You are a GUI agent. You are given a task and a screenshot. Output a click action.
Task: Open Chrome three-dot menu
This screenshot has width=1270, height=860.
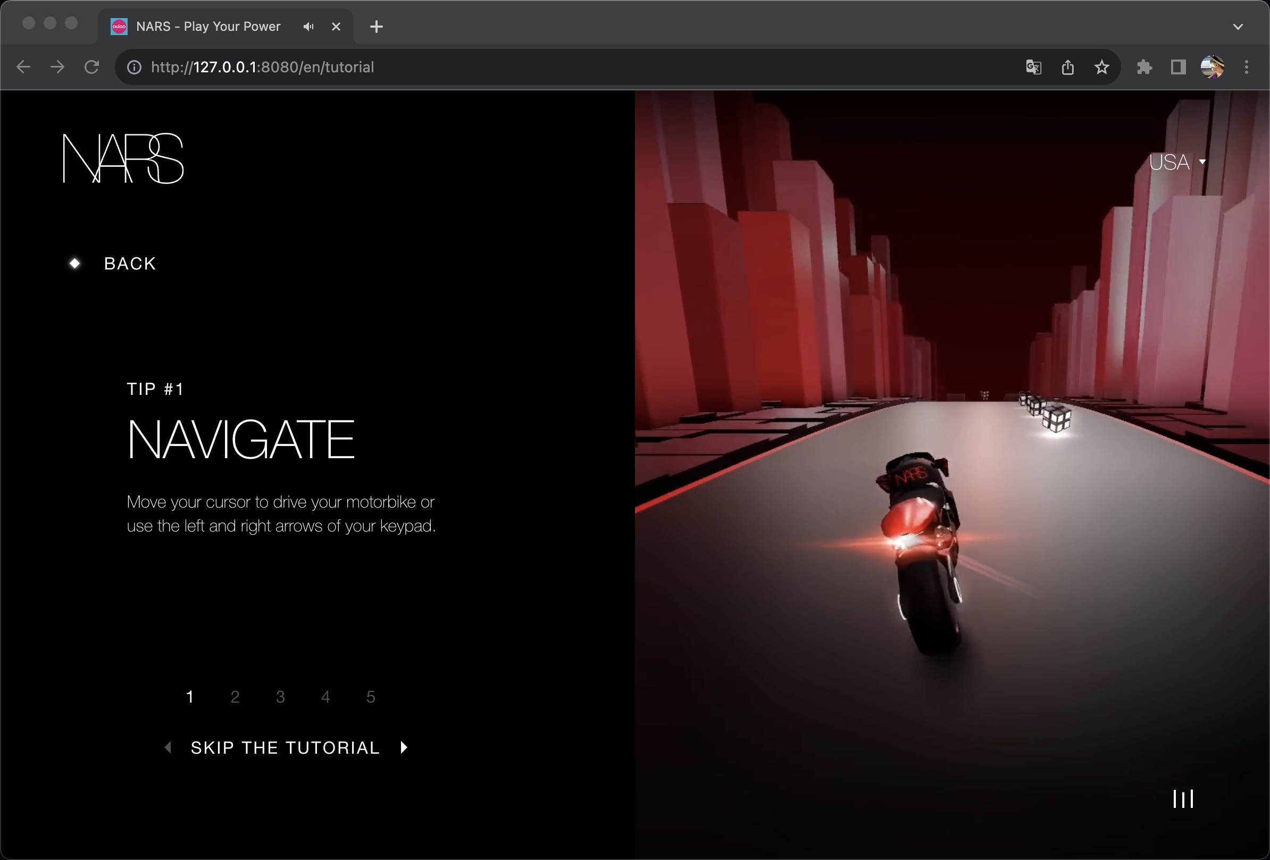click(1247, 67)
